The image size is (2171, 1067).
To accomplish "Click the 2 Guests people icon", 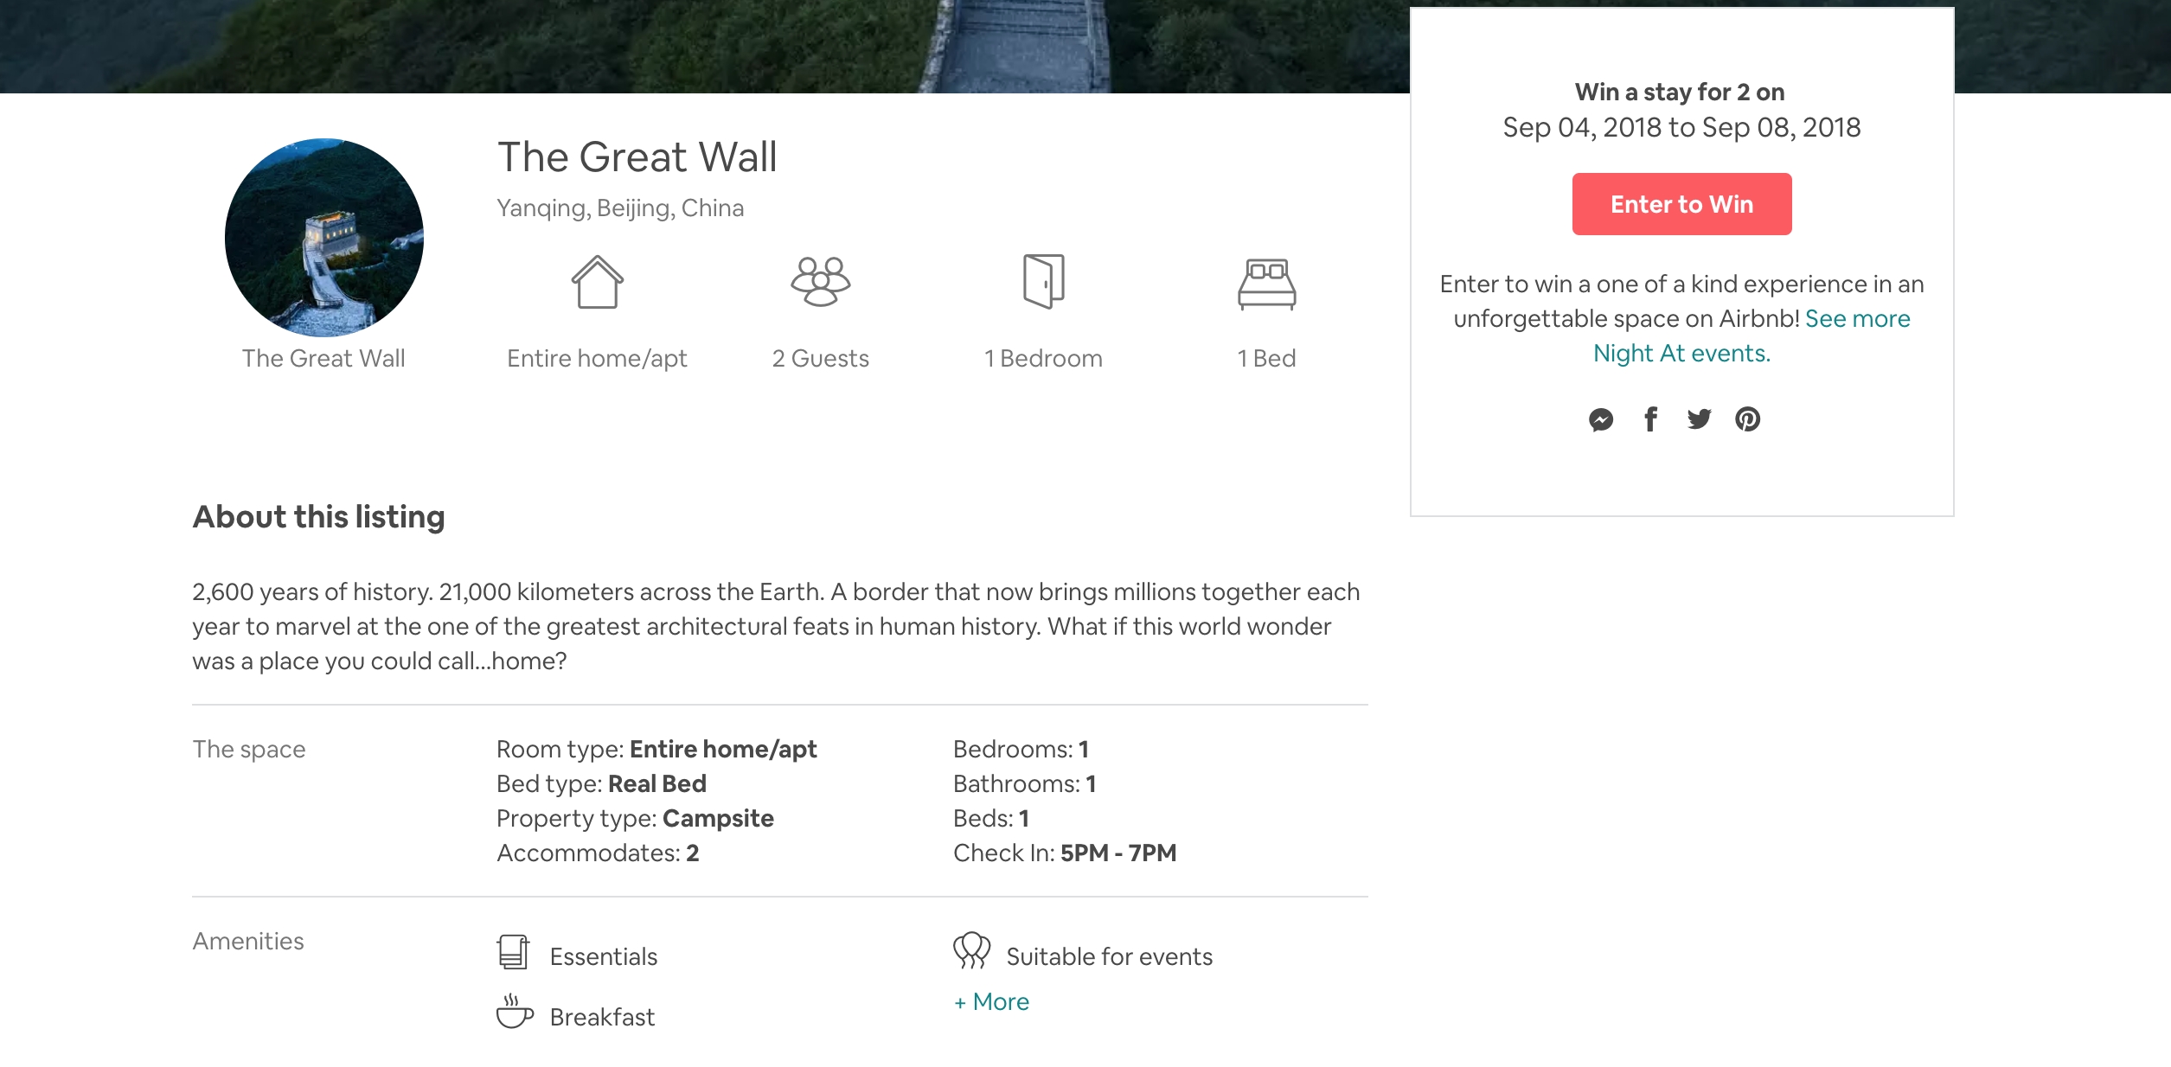I will click(820, 282).
